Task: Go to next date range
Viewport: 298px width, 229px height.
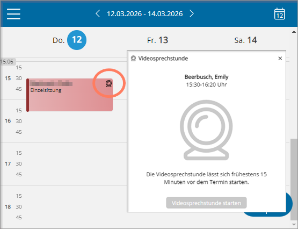Action: (x=192, y=13)
